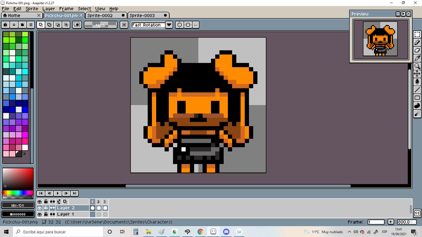Screen dimensions: 422x237
Task: Click the palette lock edit-mode icon
Action: [5, 25]
